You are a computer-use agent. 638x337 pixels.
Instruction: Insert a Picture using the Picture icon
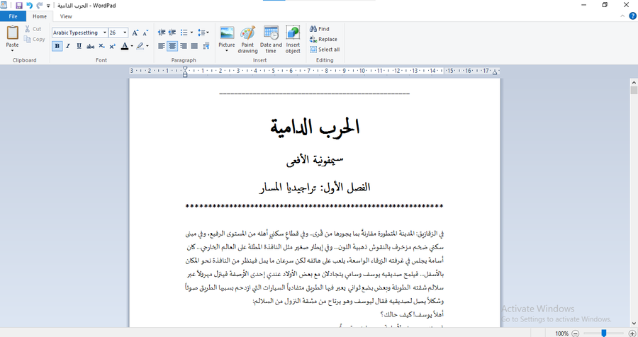pyautogui.click(x=227, y=33)
